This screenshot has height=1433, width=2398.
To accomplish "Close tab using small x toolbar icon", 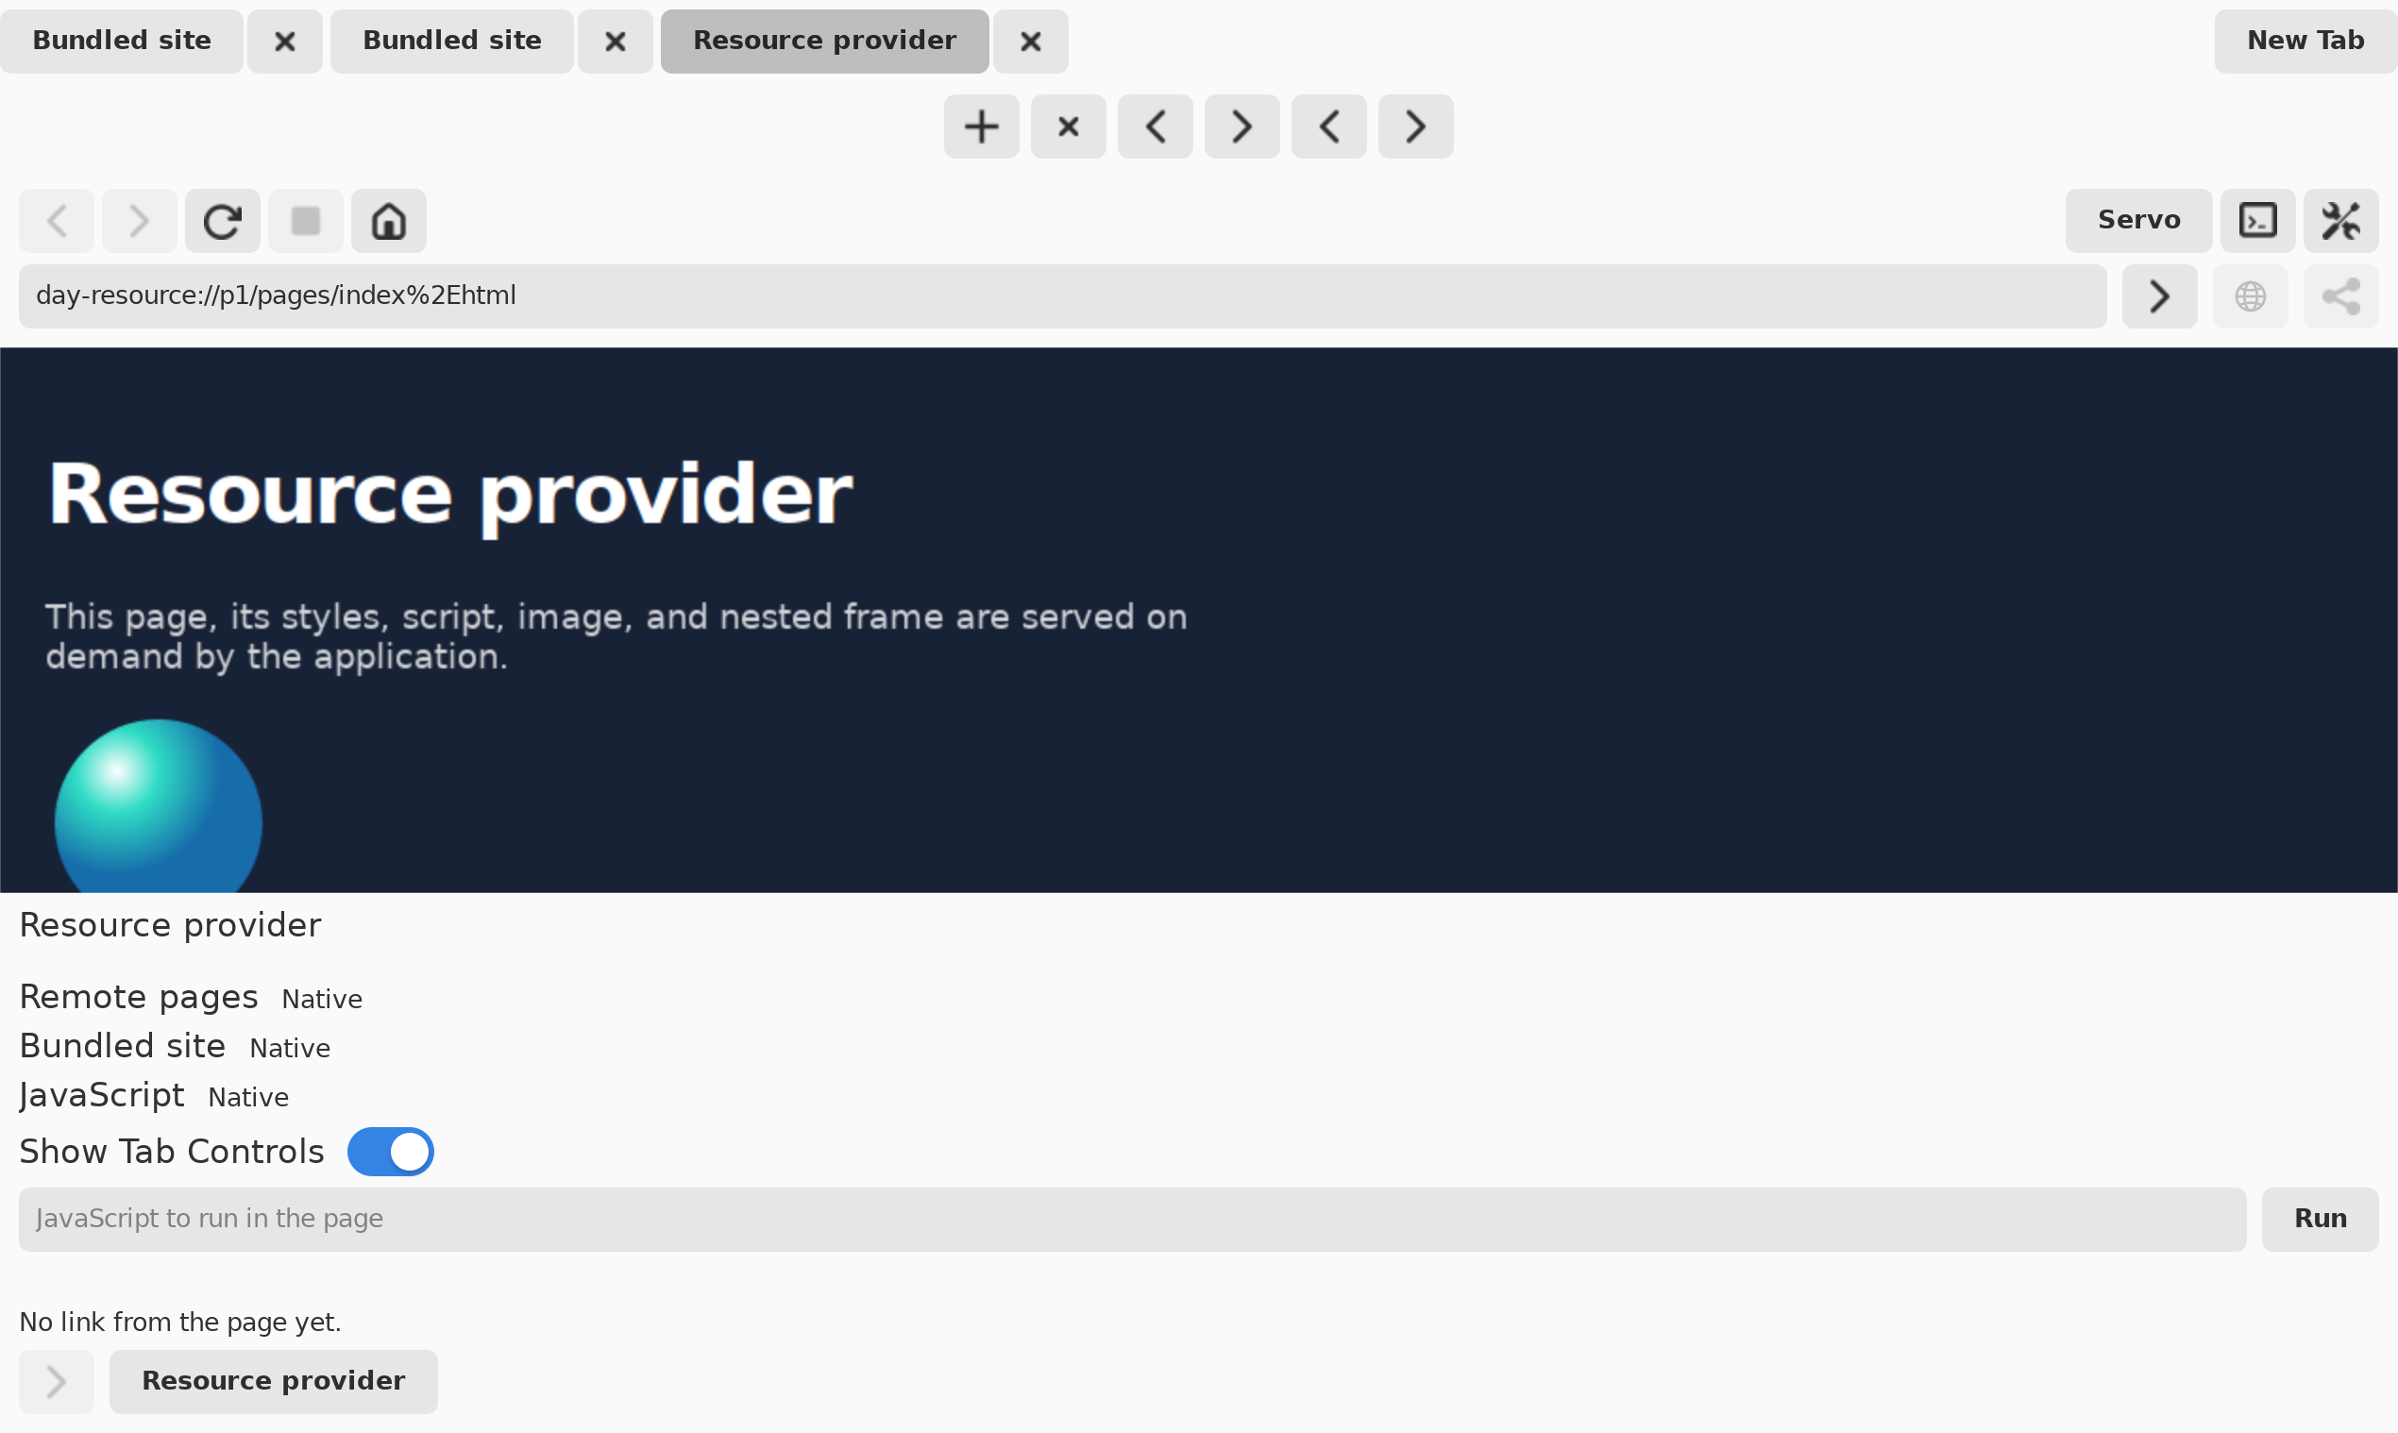I will 1068,126.
